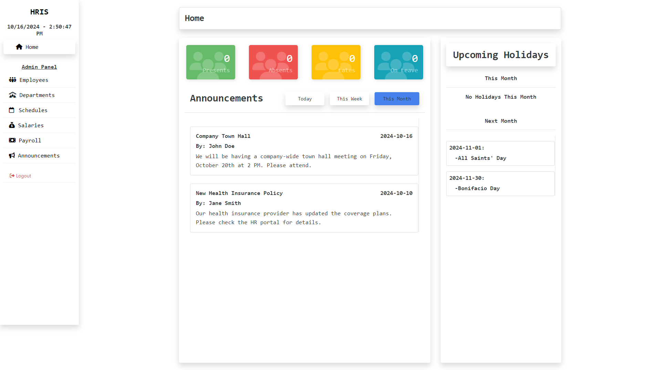Click the teal On Leave card
The width and height of the screenshot is (661, 370).
(x=399, y=62)
